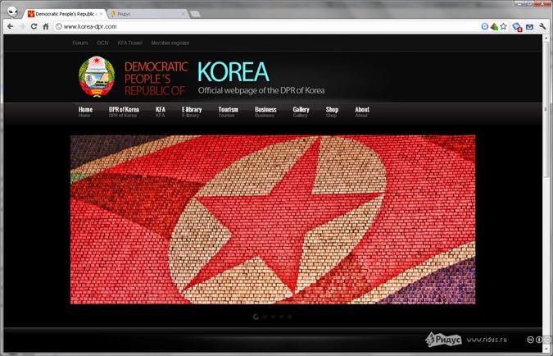Image resolution: width=553 pixels, height=356 pixels.
Task: Open the E-library menu item
Action: tap(192, 112)
